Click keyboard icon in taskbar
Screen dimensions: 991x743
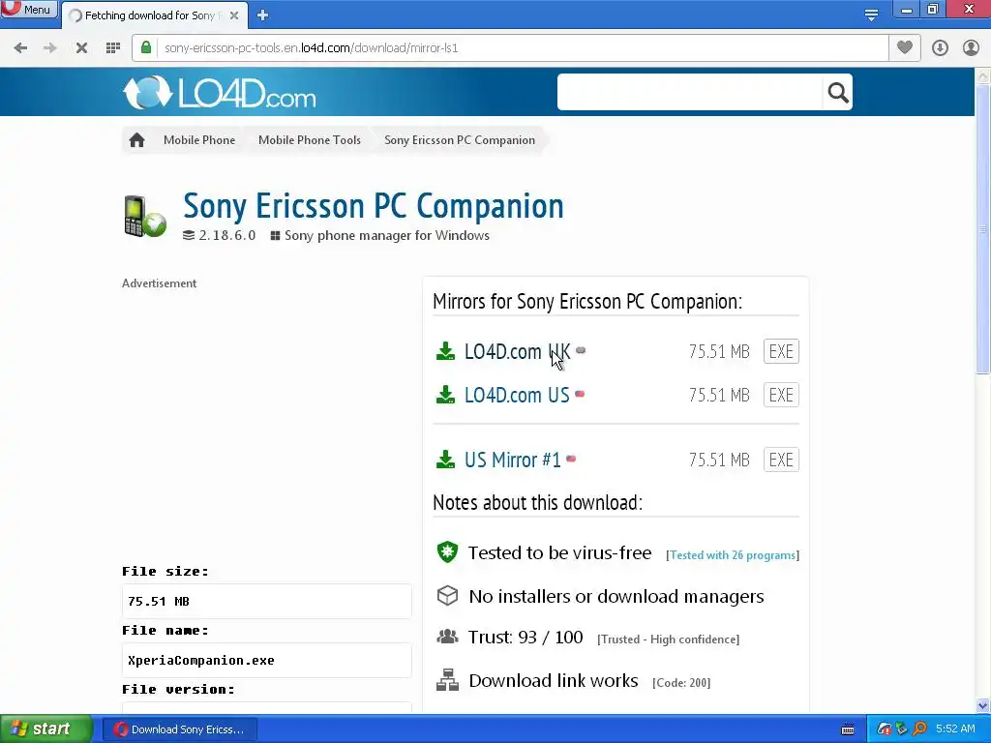coord(848,729)
